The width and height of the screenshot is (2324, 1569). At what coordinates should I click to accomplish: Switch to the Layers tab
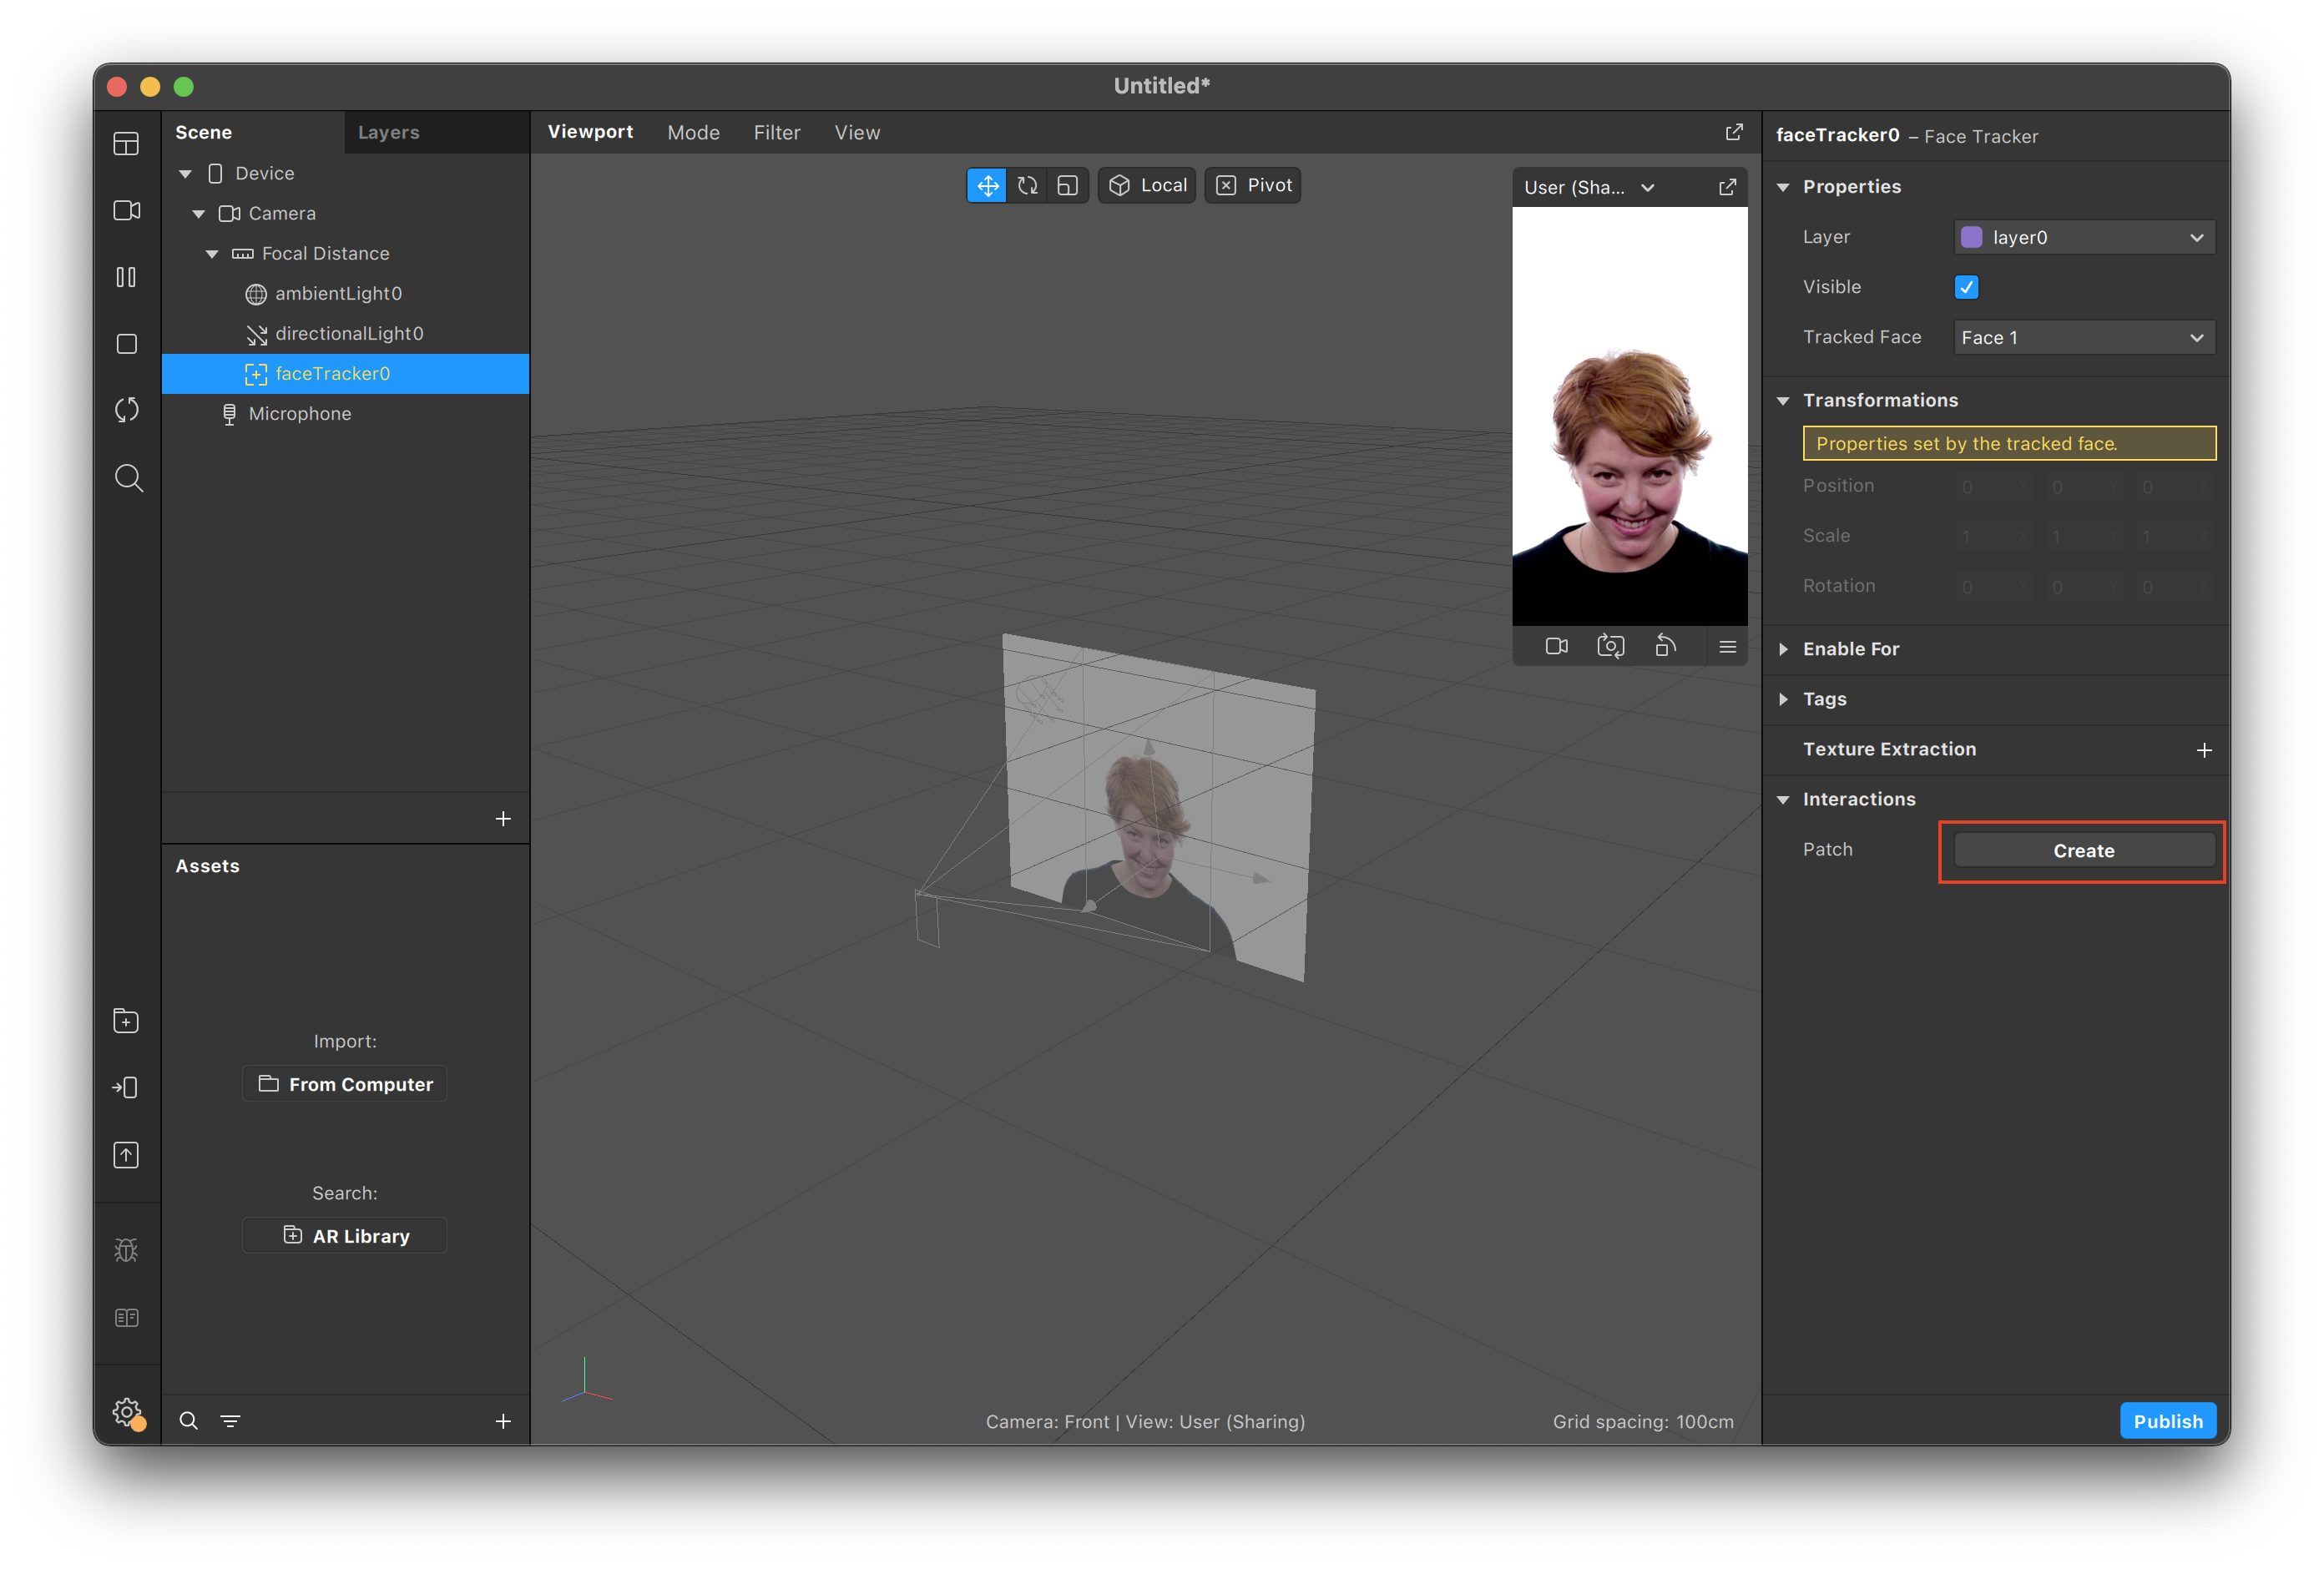coord(389,132)
